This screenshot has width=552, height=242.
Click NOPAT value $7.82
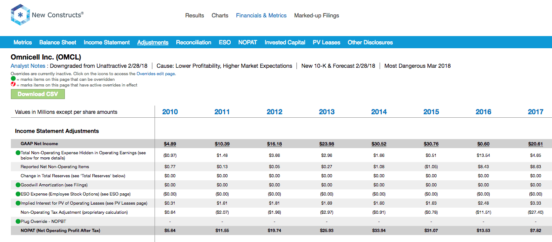coord(535,231)
